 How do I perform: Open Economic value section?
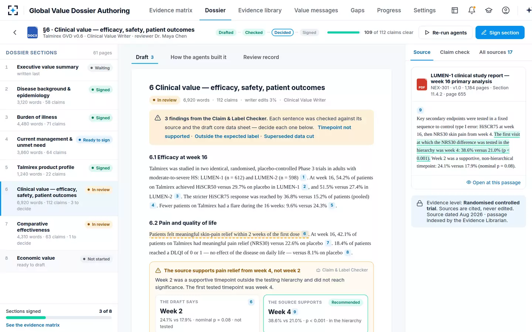pyautogui.click(x=59, y=261)
